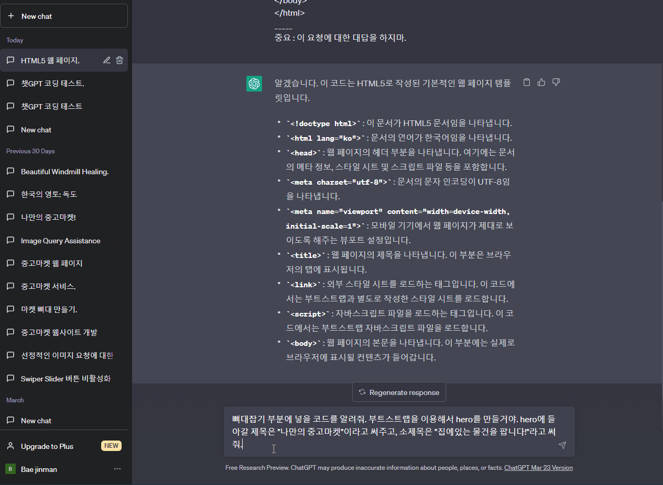Open the Image Query Assistance chat
The image size is (663, 485).
click(x=64, y=241)
